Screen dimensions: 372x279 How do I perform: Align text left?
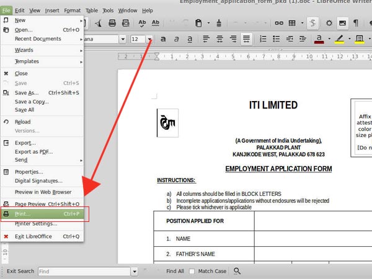206,38
